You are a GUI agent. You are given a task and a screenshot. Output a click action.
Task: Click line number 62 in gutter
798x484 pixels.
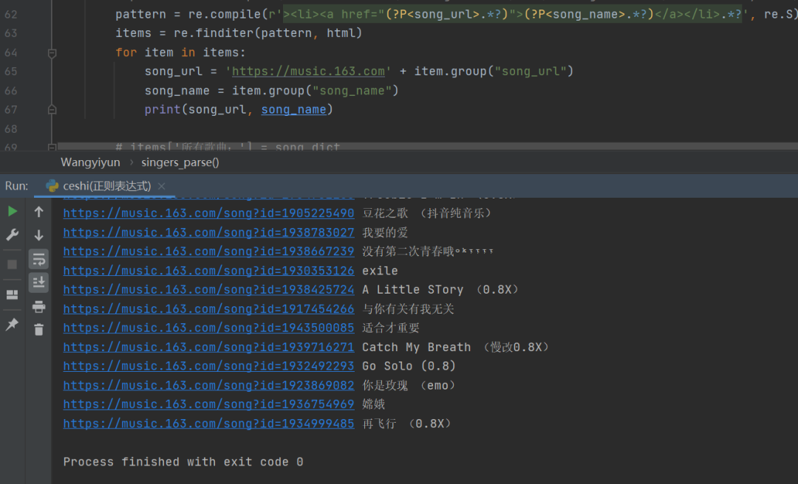click(10, 14)
